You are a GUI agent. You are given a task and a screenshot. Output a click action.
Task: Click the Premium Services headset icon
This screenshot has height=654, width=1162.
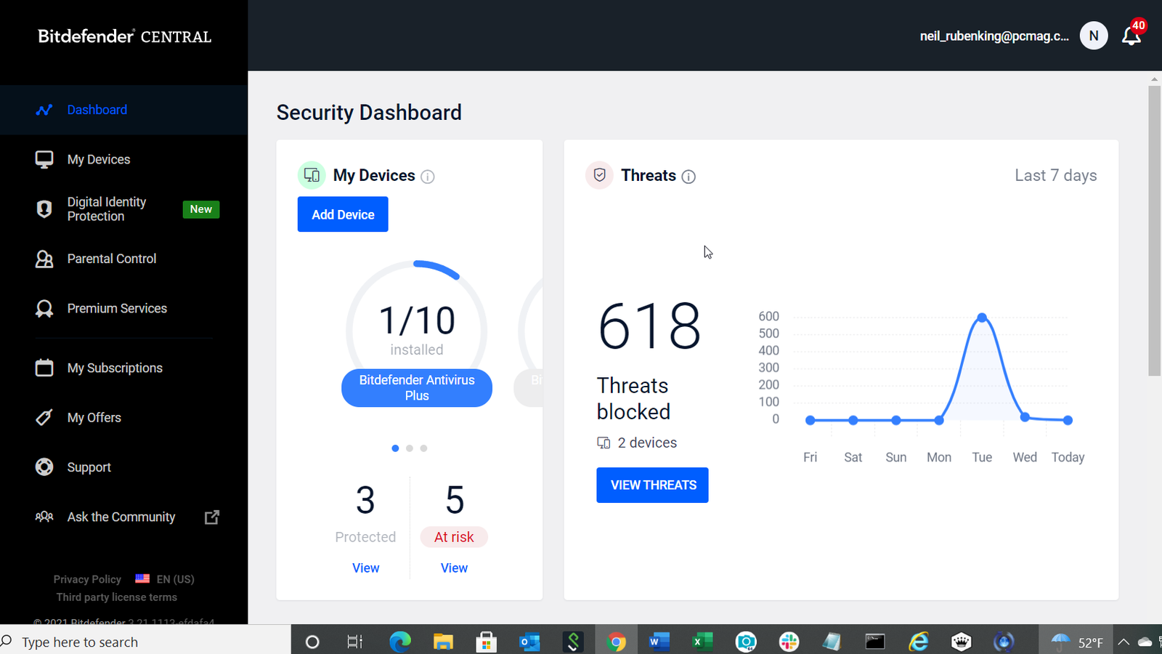click(44, 308)
